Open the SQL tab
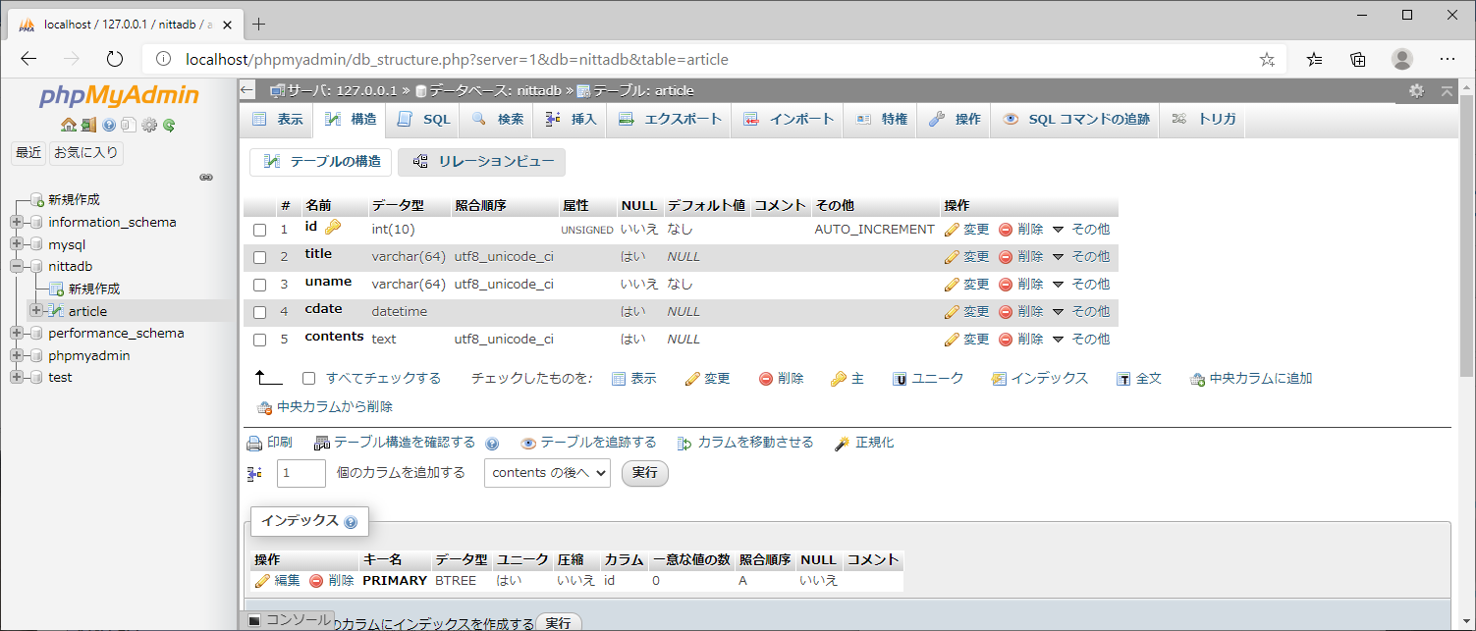Screen dimensions: 1476x631 (x=424, y=119)
